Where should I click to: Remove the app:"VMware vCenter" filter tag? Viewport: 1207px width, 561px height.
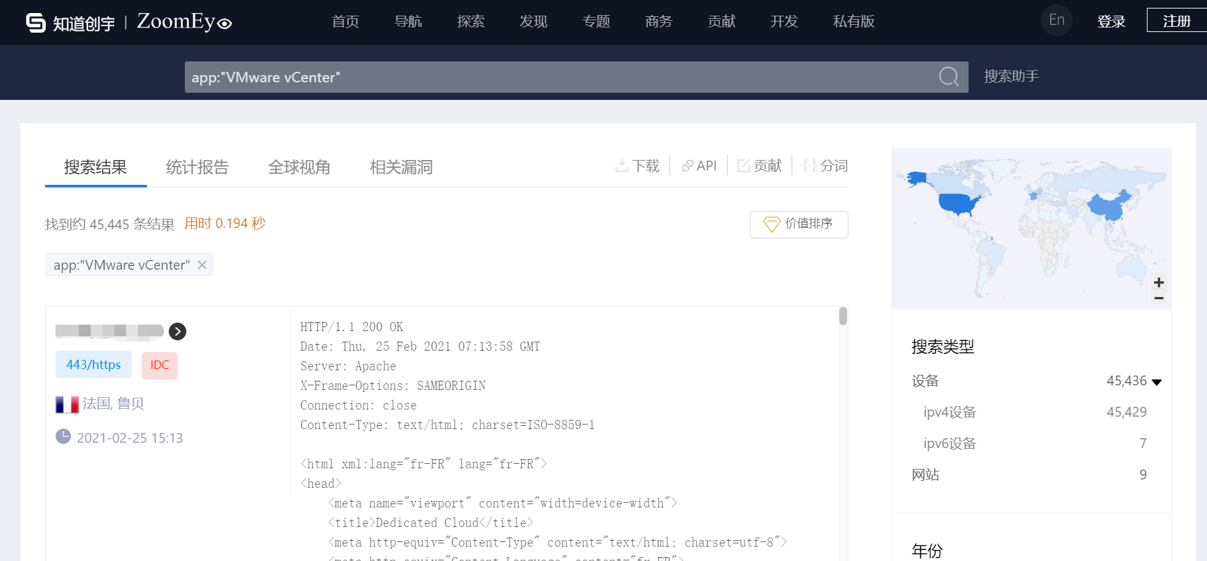click(x=202, y=264)
